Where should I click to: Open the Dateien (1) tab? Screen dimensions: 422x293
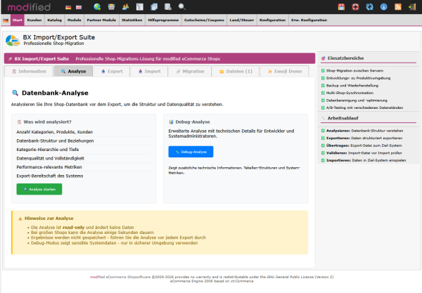pos(237,71)
